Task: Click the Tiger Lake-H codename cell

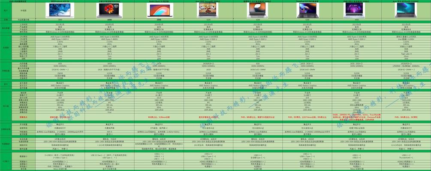Action: [x=406, y=53]
